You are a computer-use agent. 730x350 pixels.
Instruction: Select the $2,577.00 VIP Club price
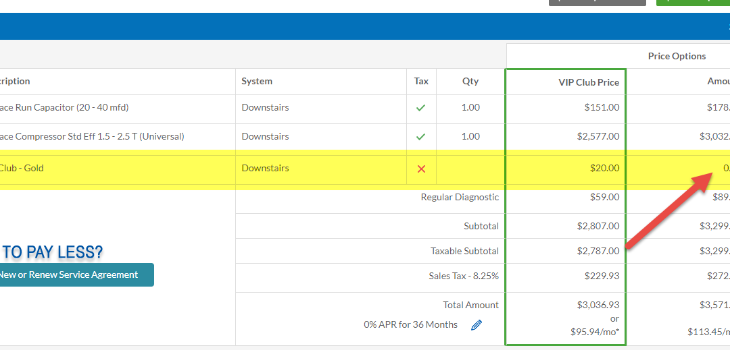598,137
